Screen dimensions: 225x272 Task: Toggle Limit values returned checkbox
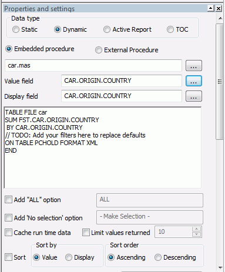point(86,233)
